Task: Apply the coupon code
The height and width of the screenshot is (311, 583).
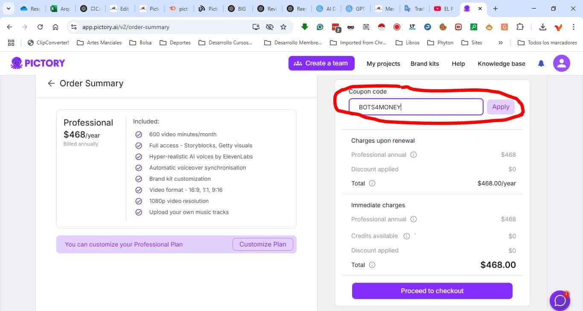Action: click(501, 107)
